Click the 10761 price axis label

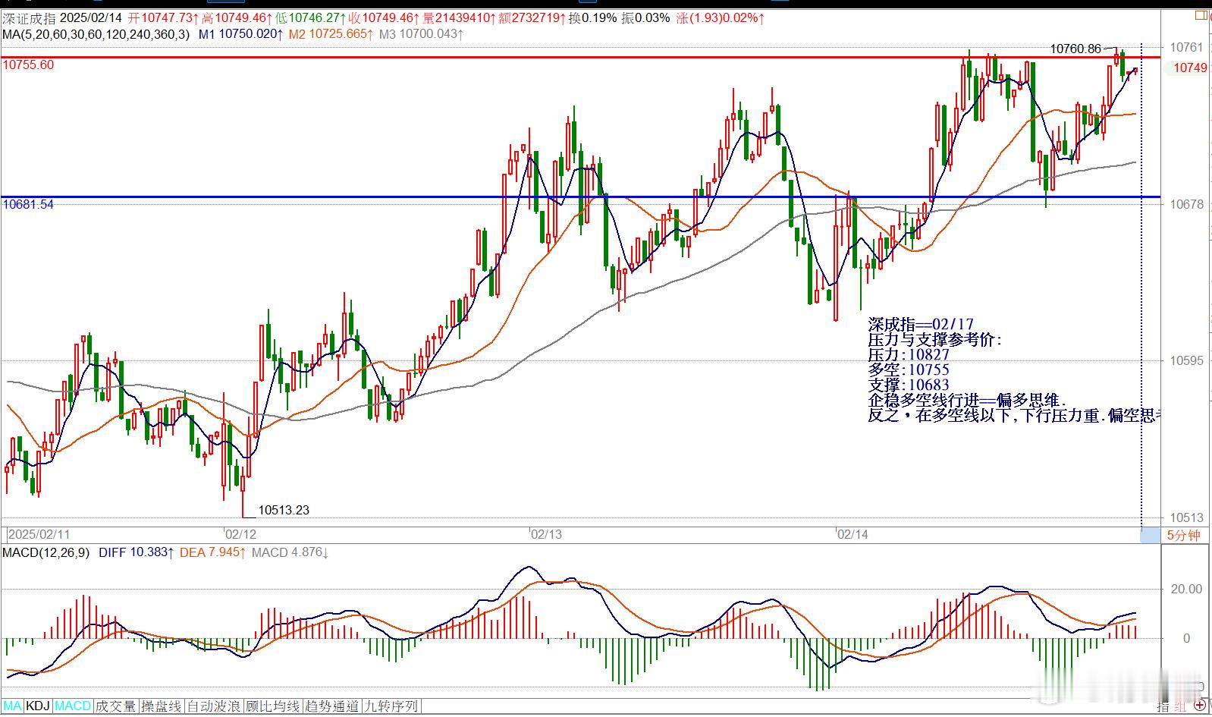click(x=1185, y=48)
